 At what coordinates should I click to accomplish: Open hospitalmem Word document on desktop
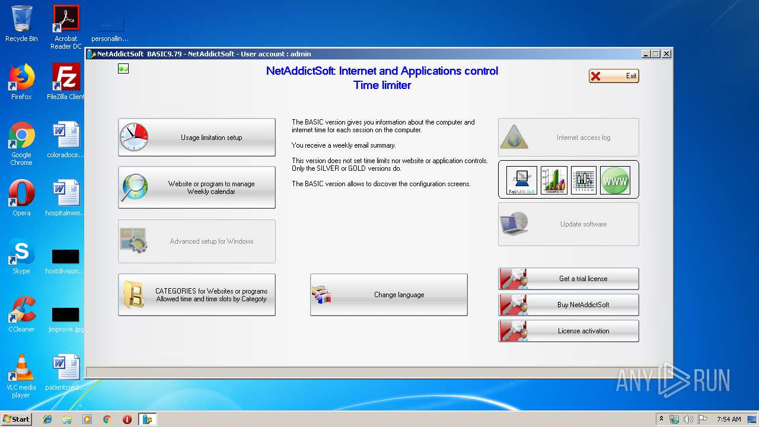point(66,197)
